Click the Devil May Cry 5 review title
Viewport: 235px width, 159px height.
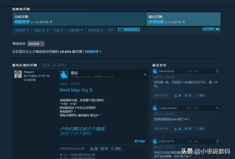click(76, 90)
